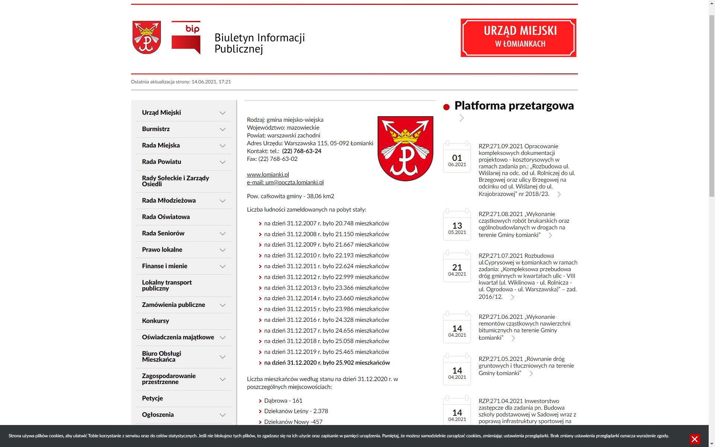Click the large coat of arms image
This screenshot has height=447, width=715.
coord(405,149)
